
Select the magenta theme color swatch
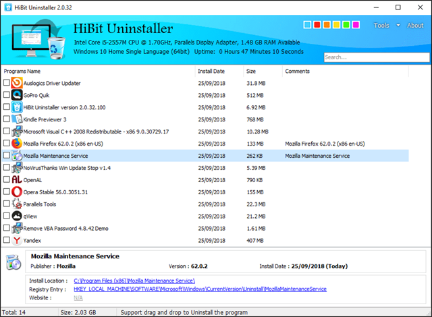[356, 25]
